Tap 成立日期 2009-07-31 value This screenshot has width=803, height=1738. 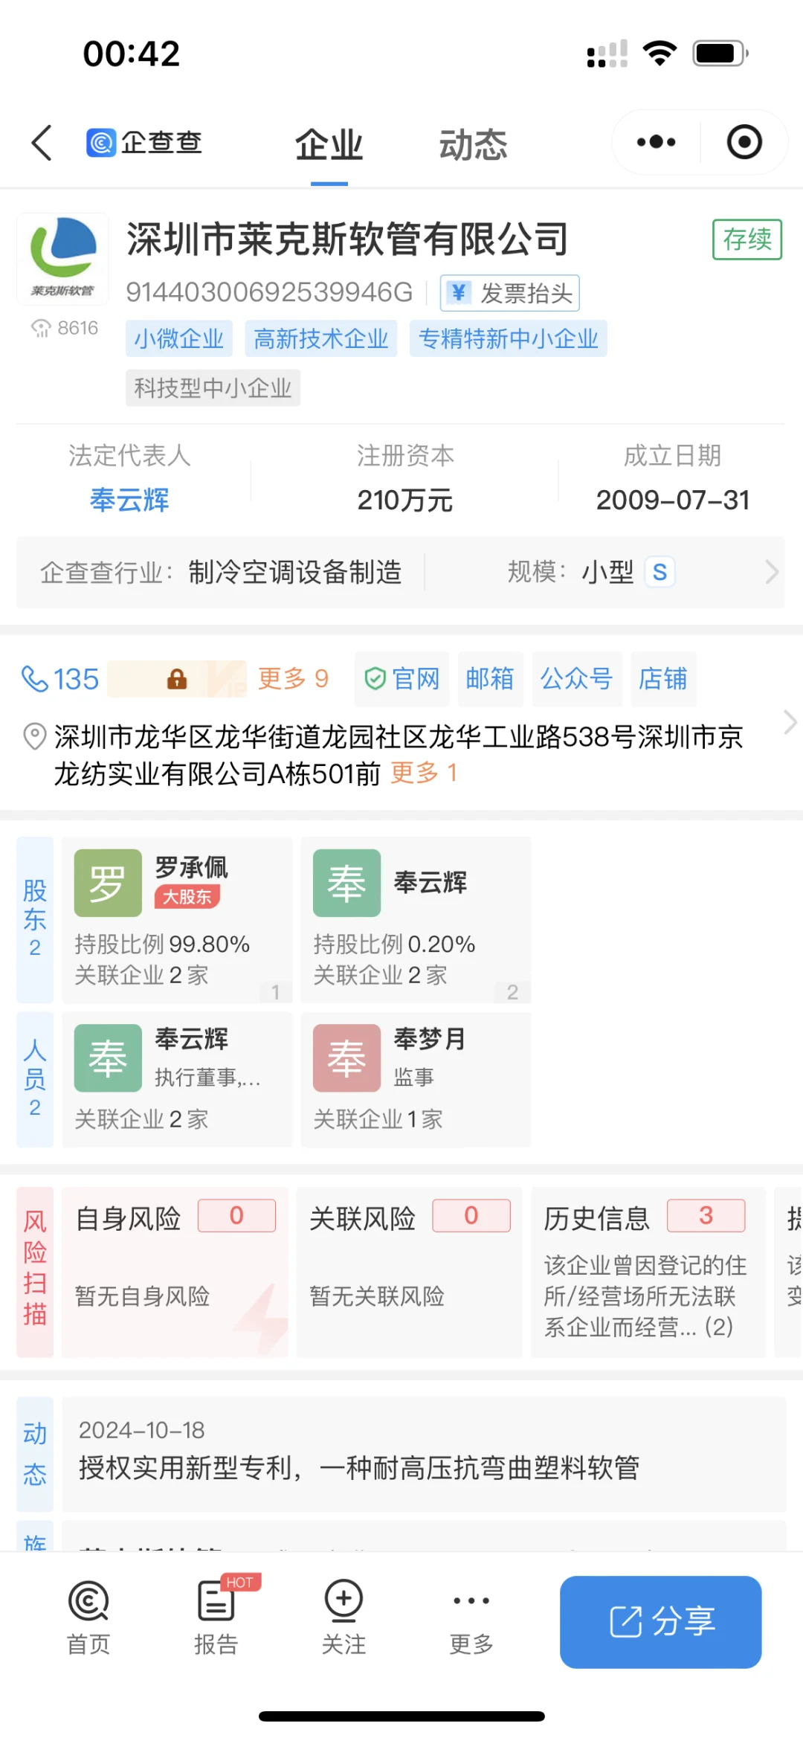673,501
